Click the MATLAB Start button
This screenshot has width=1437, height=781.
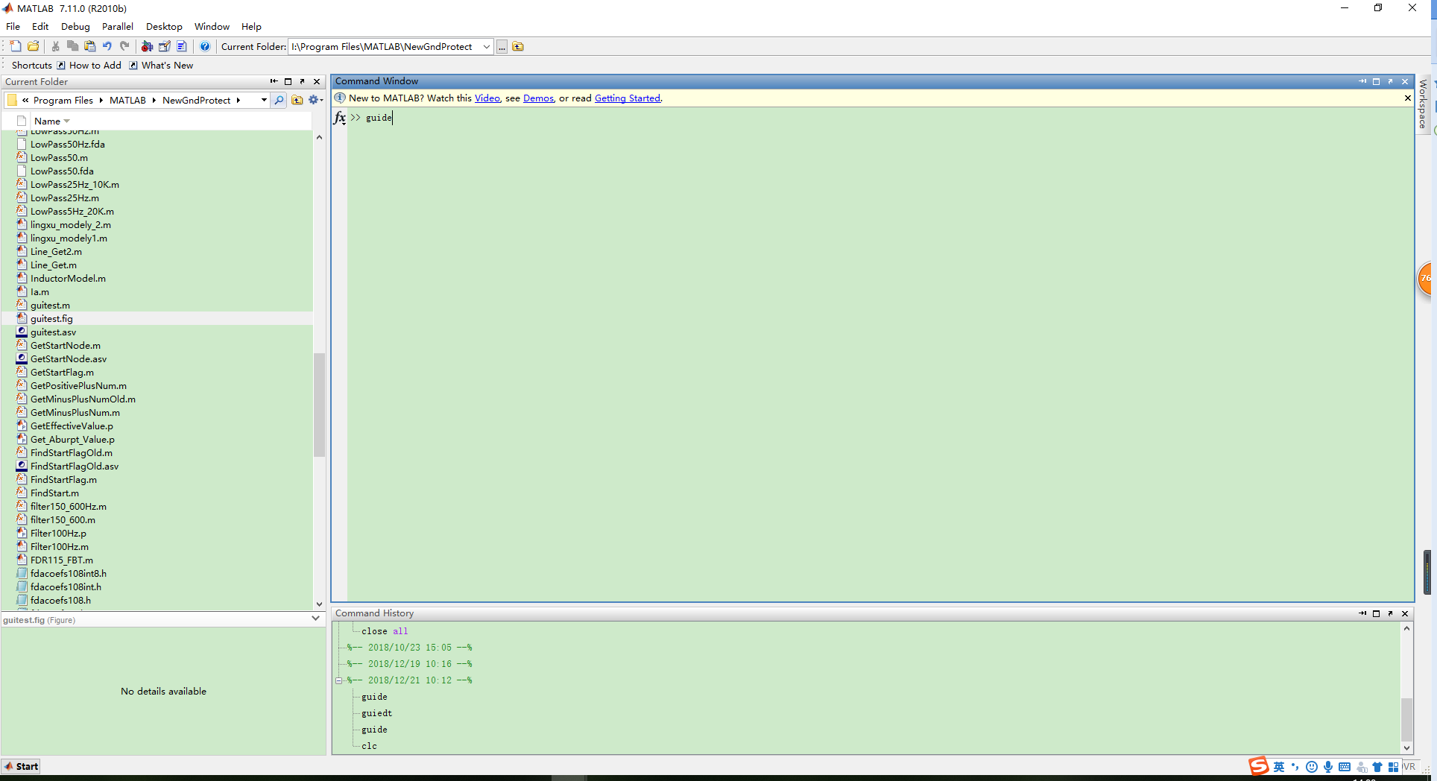(x=21, y=766)
